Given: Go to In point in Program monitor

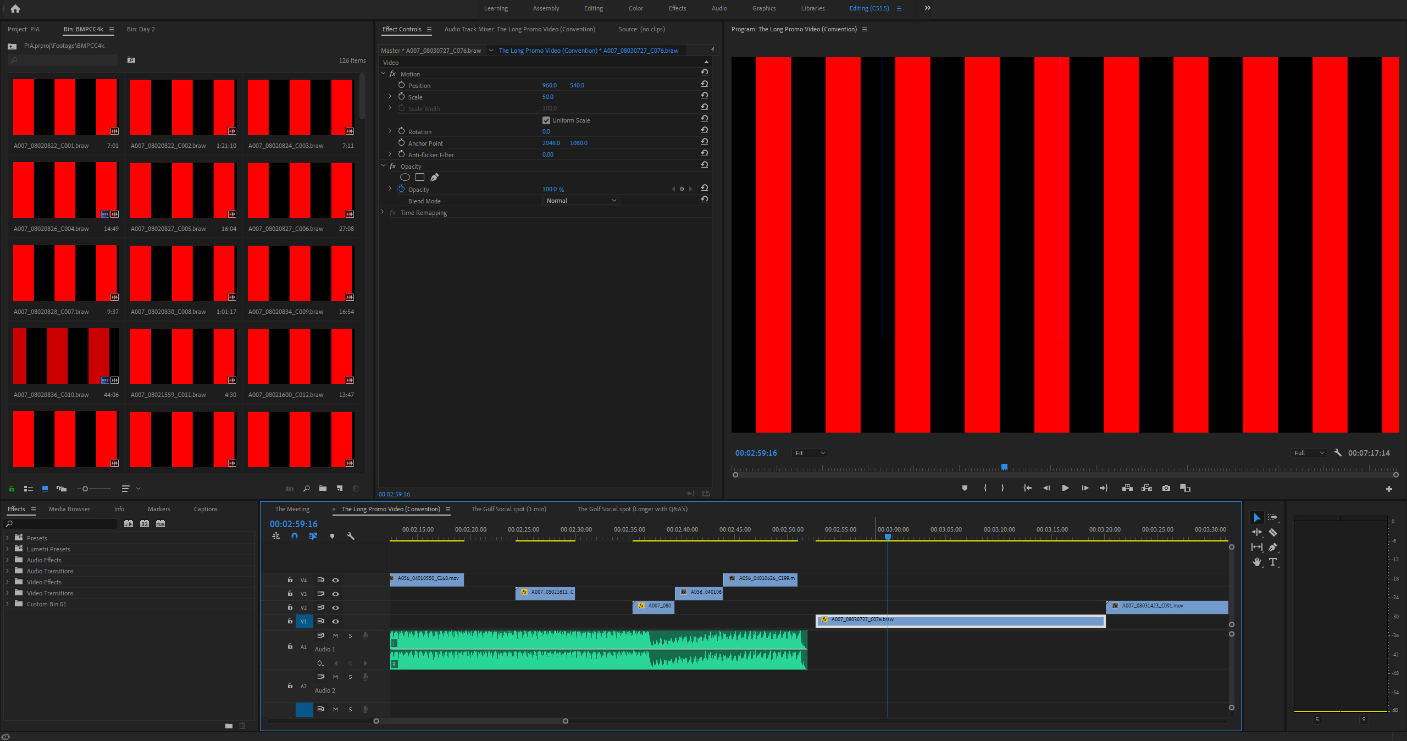Looking at the screenshot, I should [x=1027, y=488].
